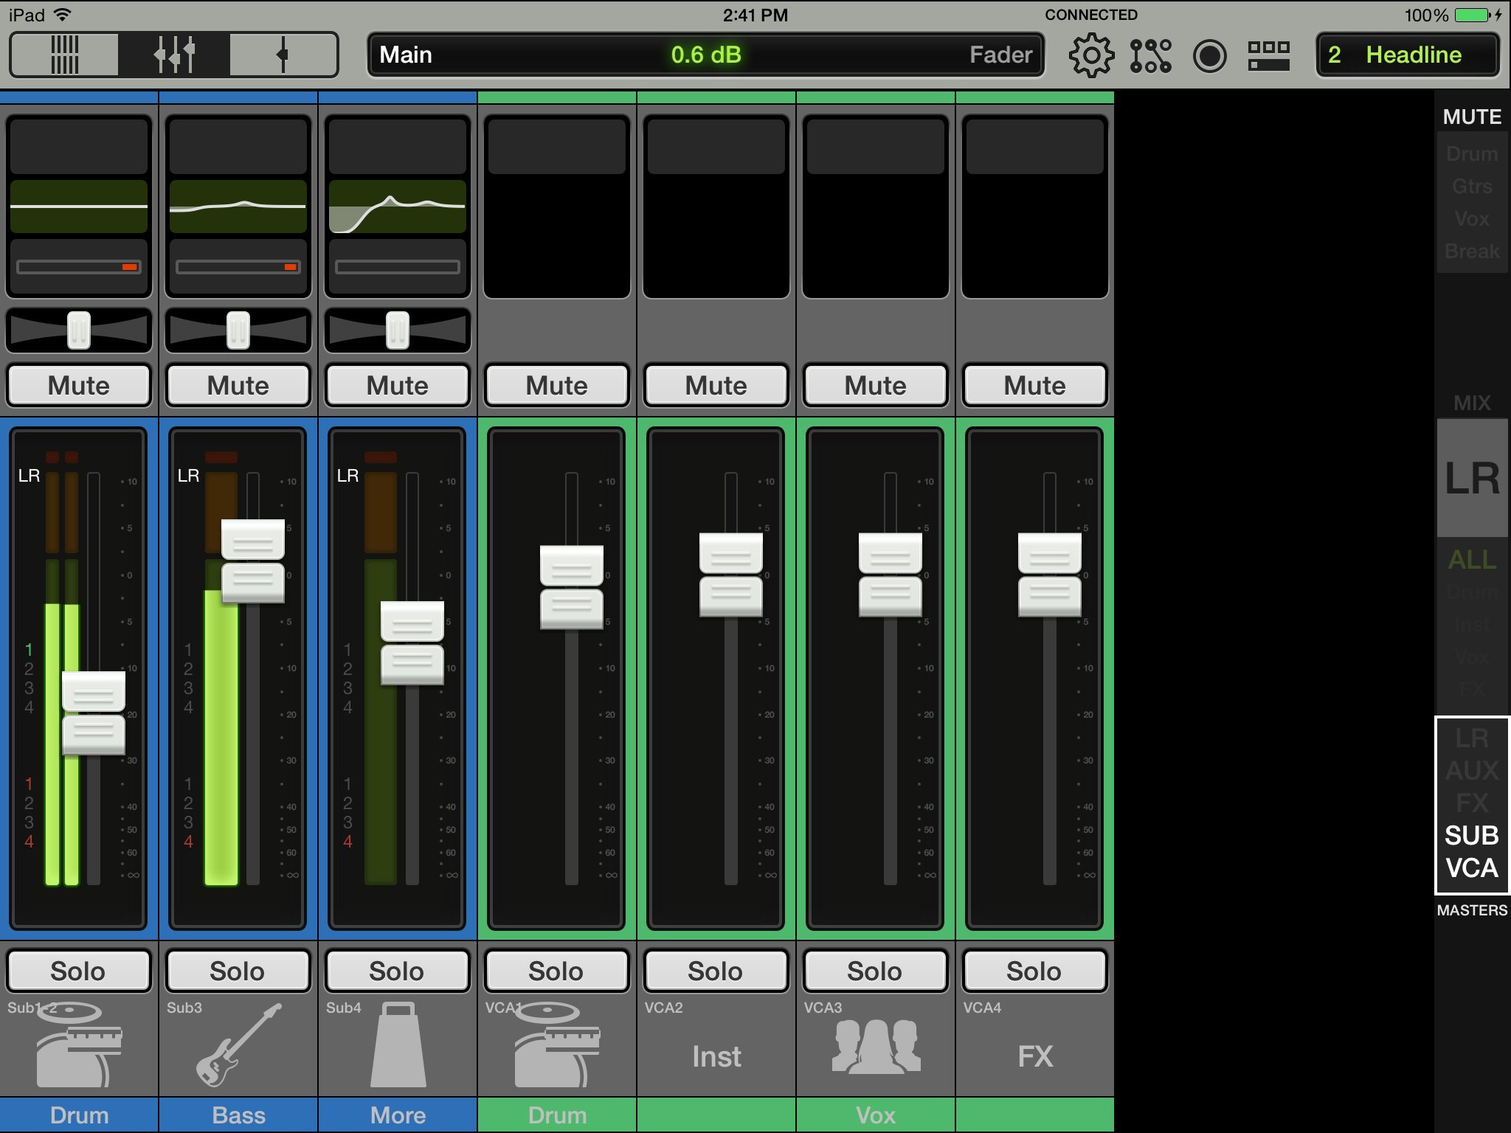This screenshot has width=1511, height=1133.
Task: Solo the Sub3 Bass channel
Action: [237, 971]
